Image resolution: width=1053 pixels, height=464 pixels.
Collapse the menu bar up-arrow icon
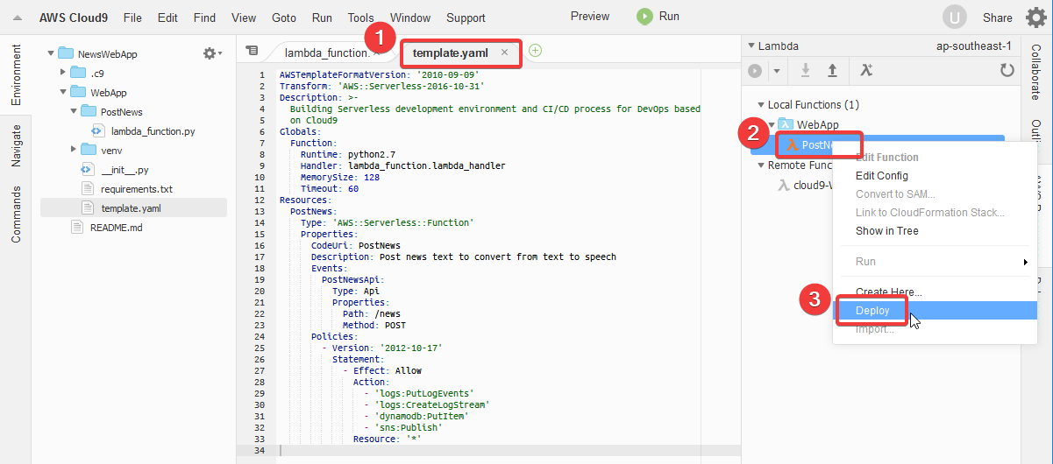point(18,18)
